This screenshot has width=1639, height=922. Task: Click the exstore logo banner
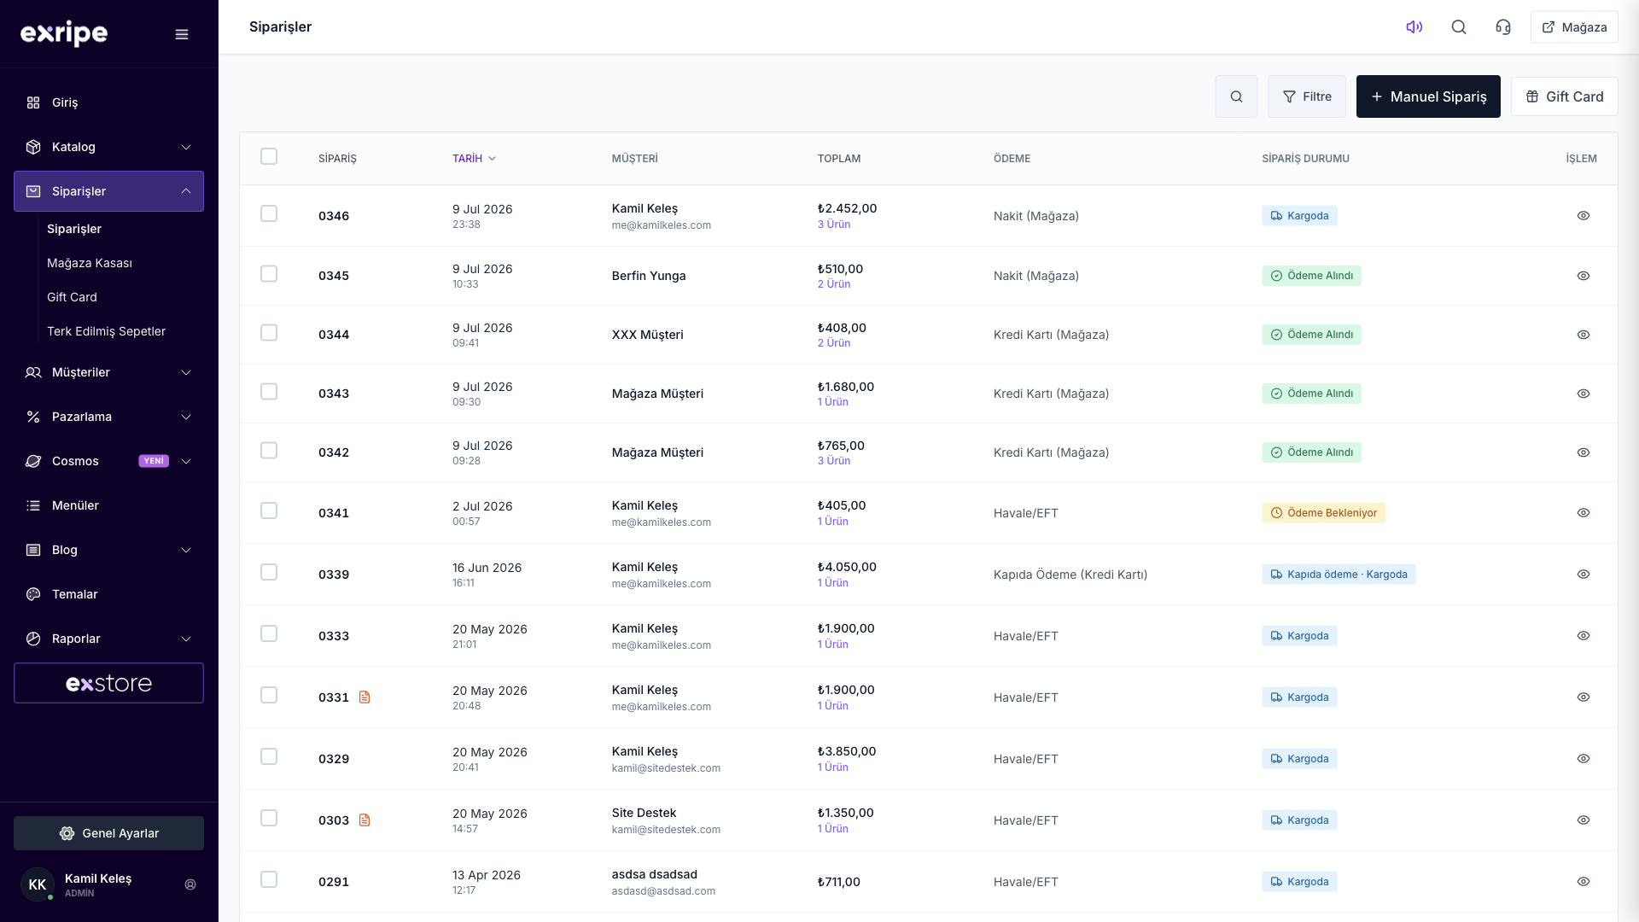pos(108,683)
